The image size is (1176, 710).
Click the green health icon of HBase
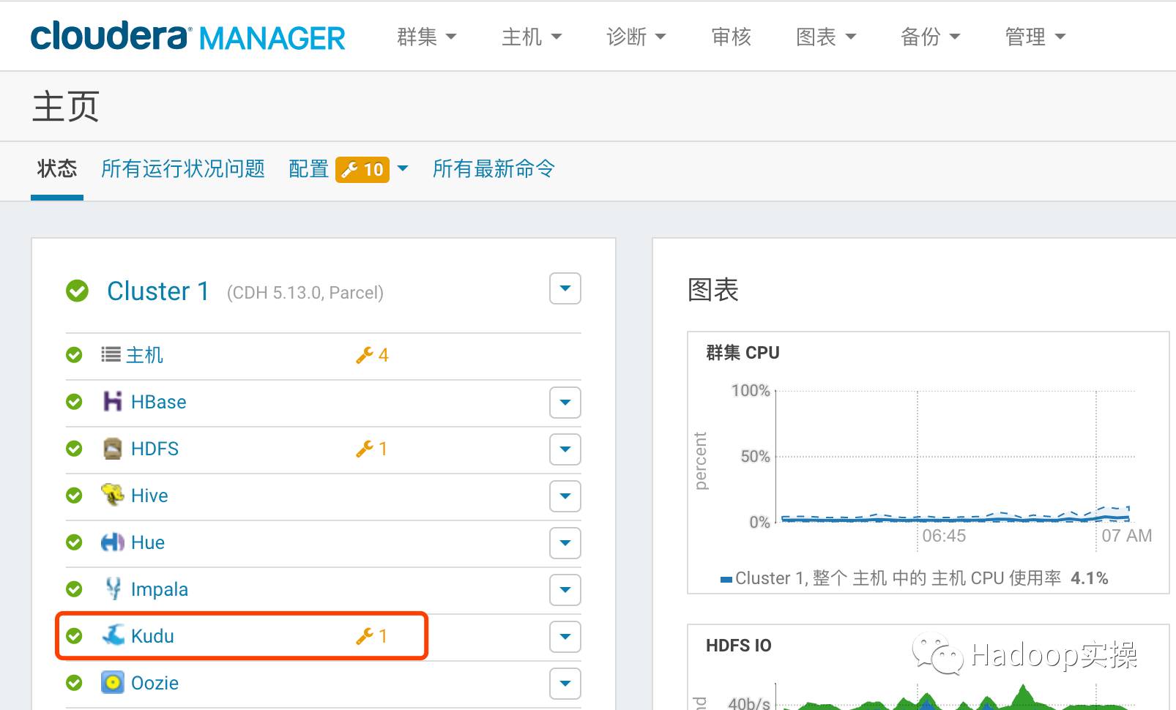[74, 402]
